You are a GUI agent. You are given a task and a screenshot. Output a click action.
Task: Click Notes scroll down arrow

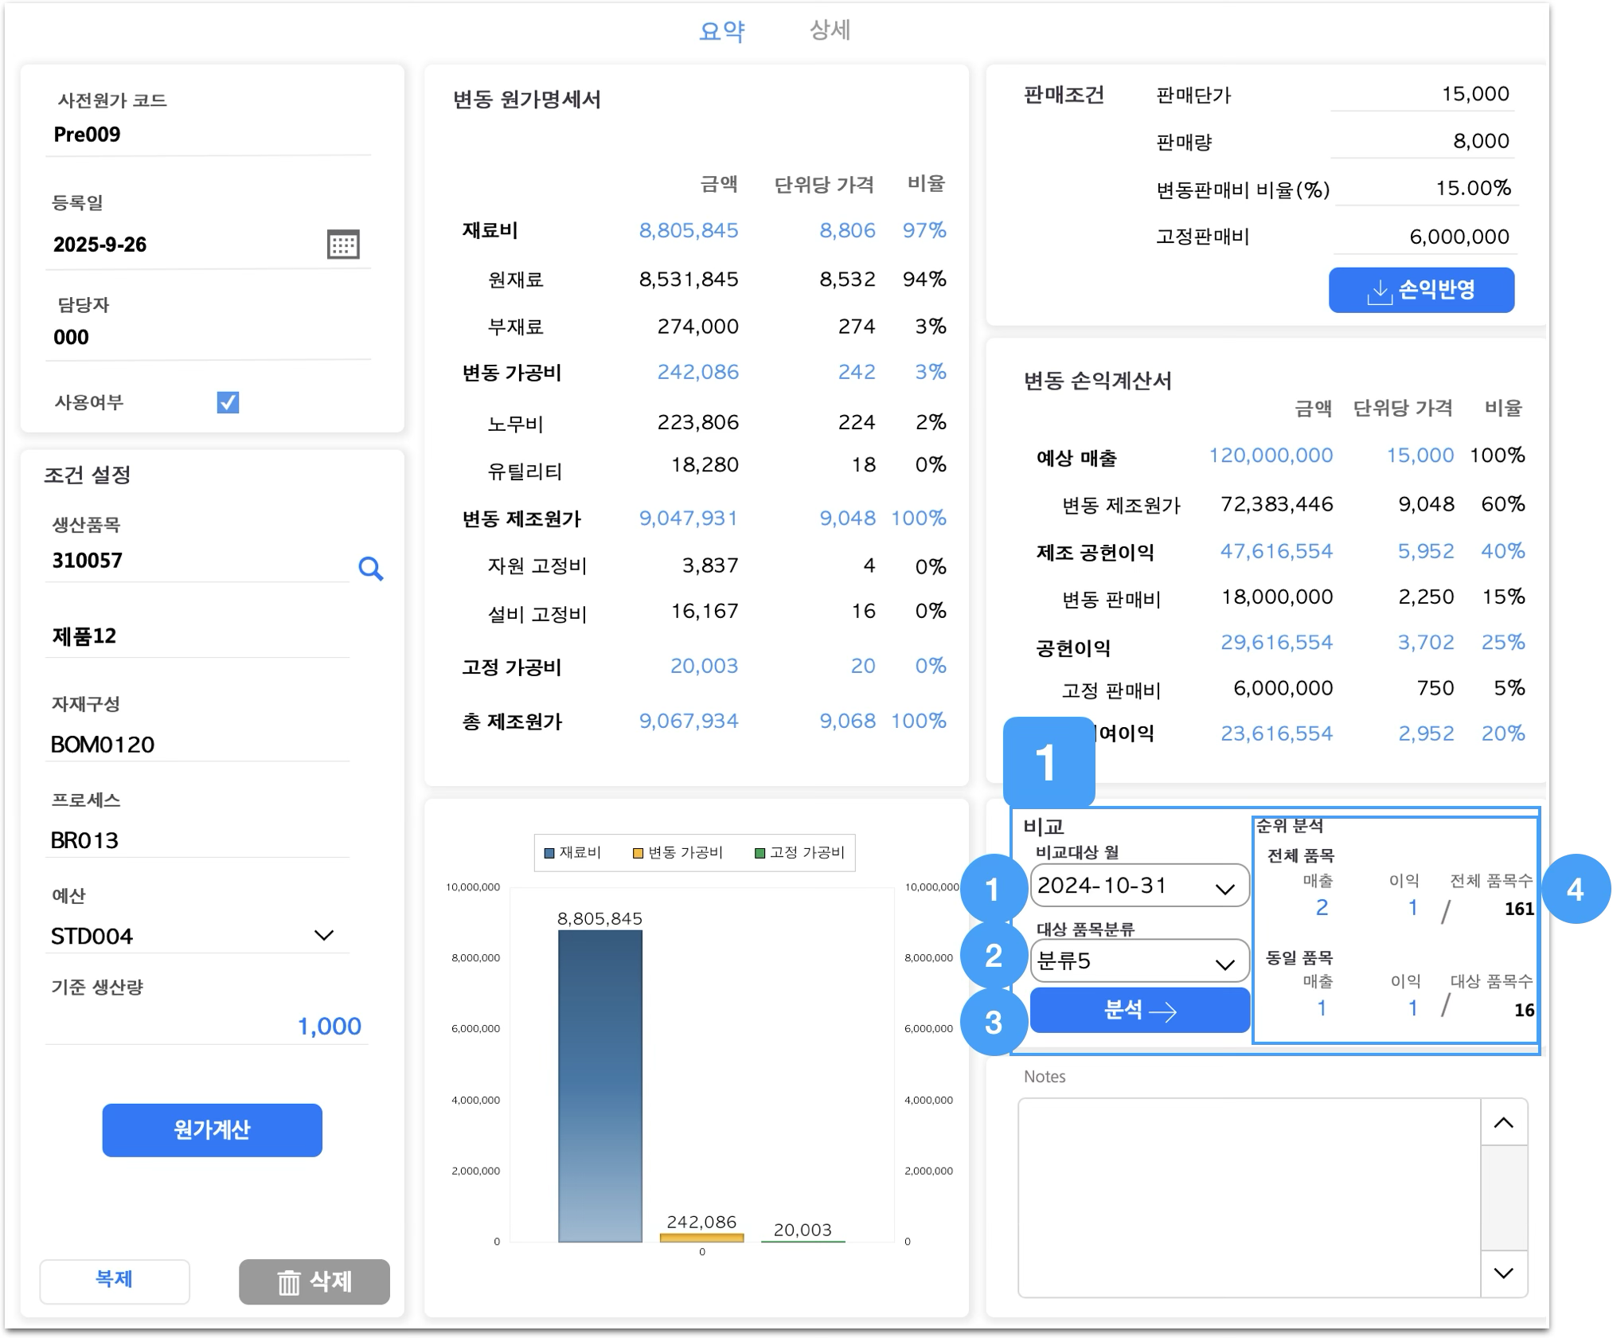point(1503,1273)
